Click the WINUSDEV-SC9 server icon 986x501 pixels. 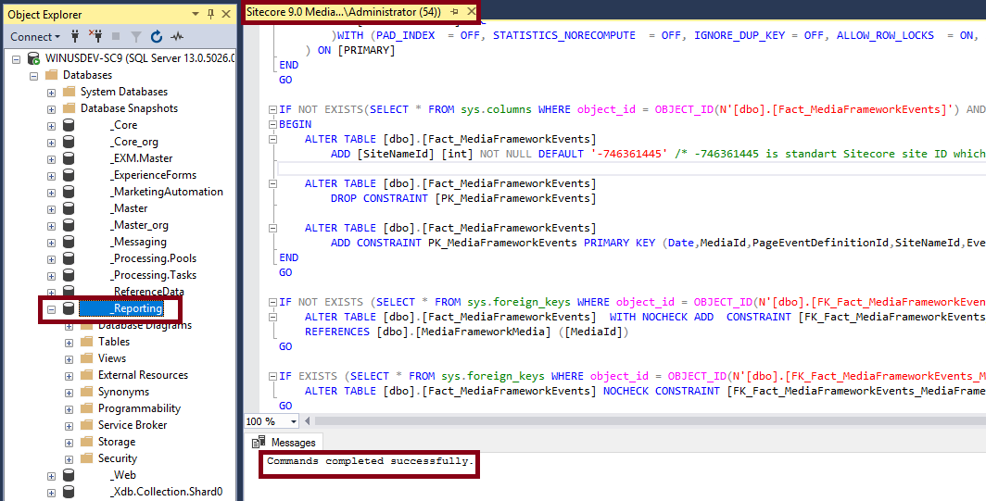(34, 58)
